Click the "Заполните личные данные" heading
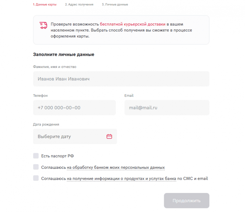Image resolution: width=245 pixels, height=212 pixels. point(63,54)
